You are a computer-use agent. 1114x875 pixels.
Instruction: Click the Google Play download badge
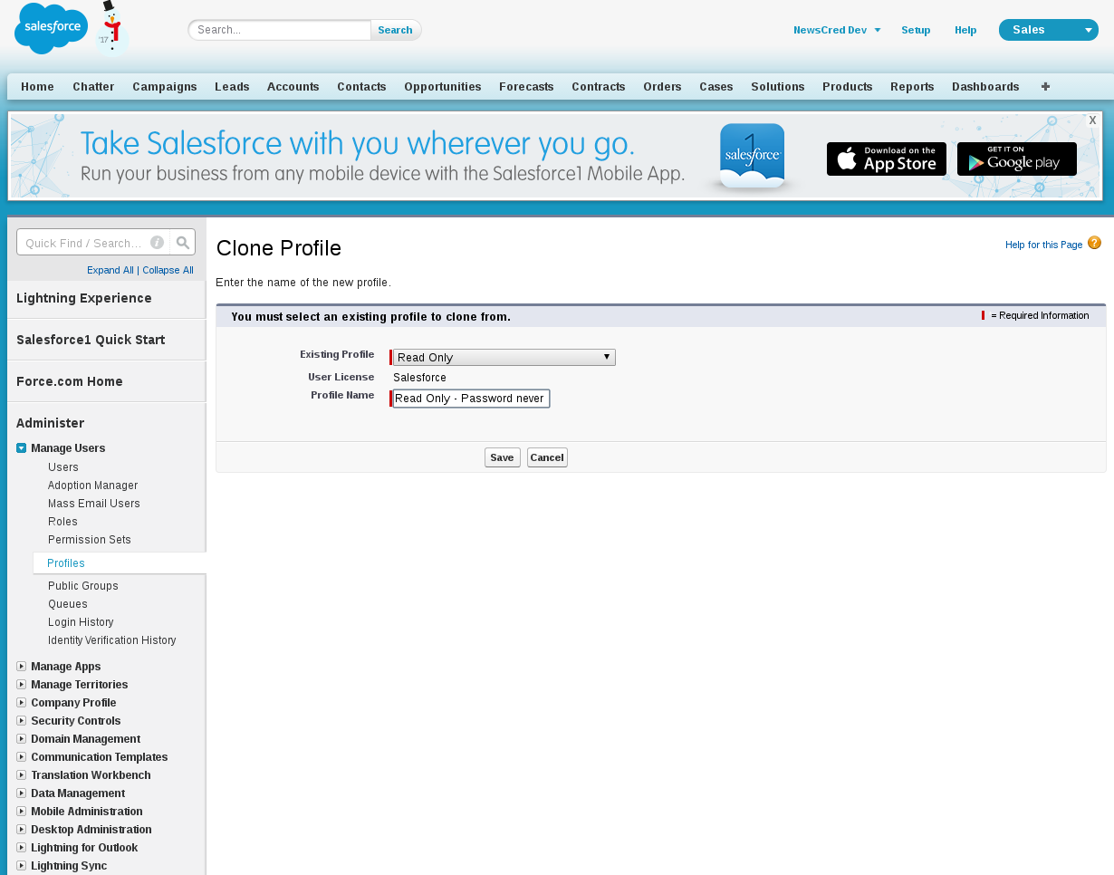1017,159
